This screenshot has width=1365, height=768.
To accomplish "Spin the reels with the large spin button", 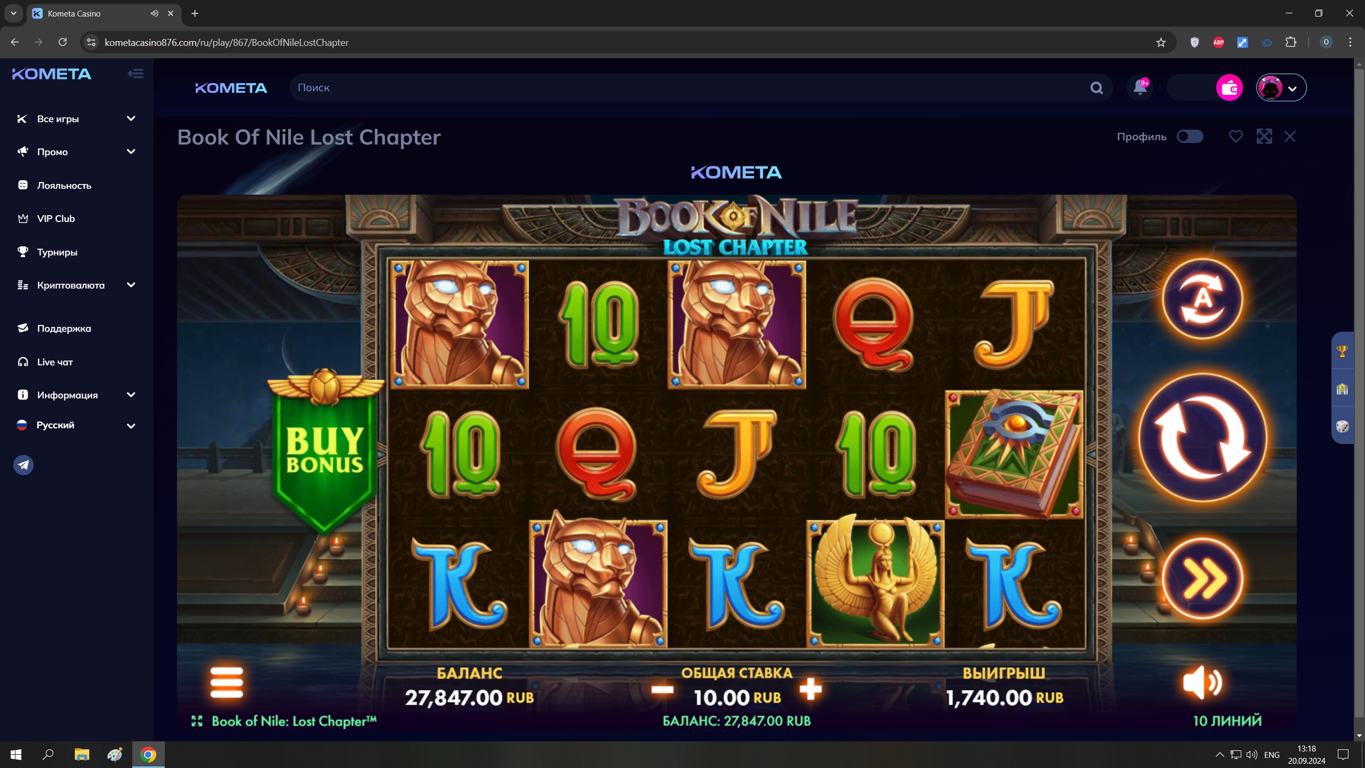I will (x=1203, y=438).
